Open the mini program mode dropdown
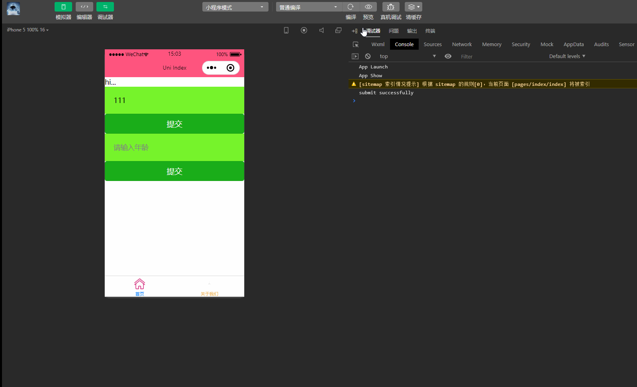Image resolution: width=637 pixels, height=387 pixels. pos(235,7)
